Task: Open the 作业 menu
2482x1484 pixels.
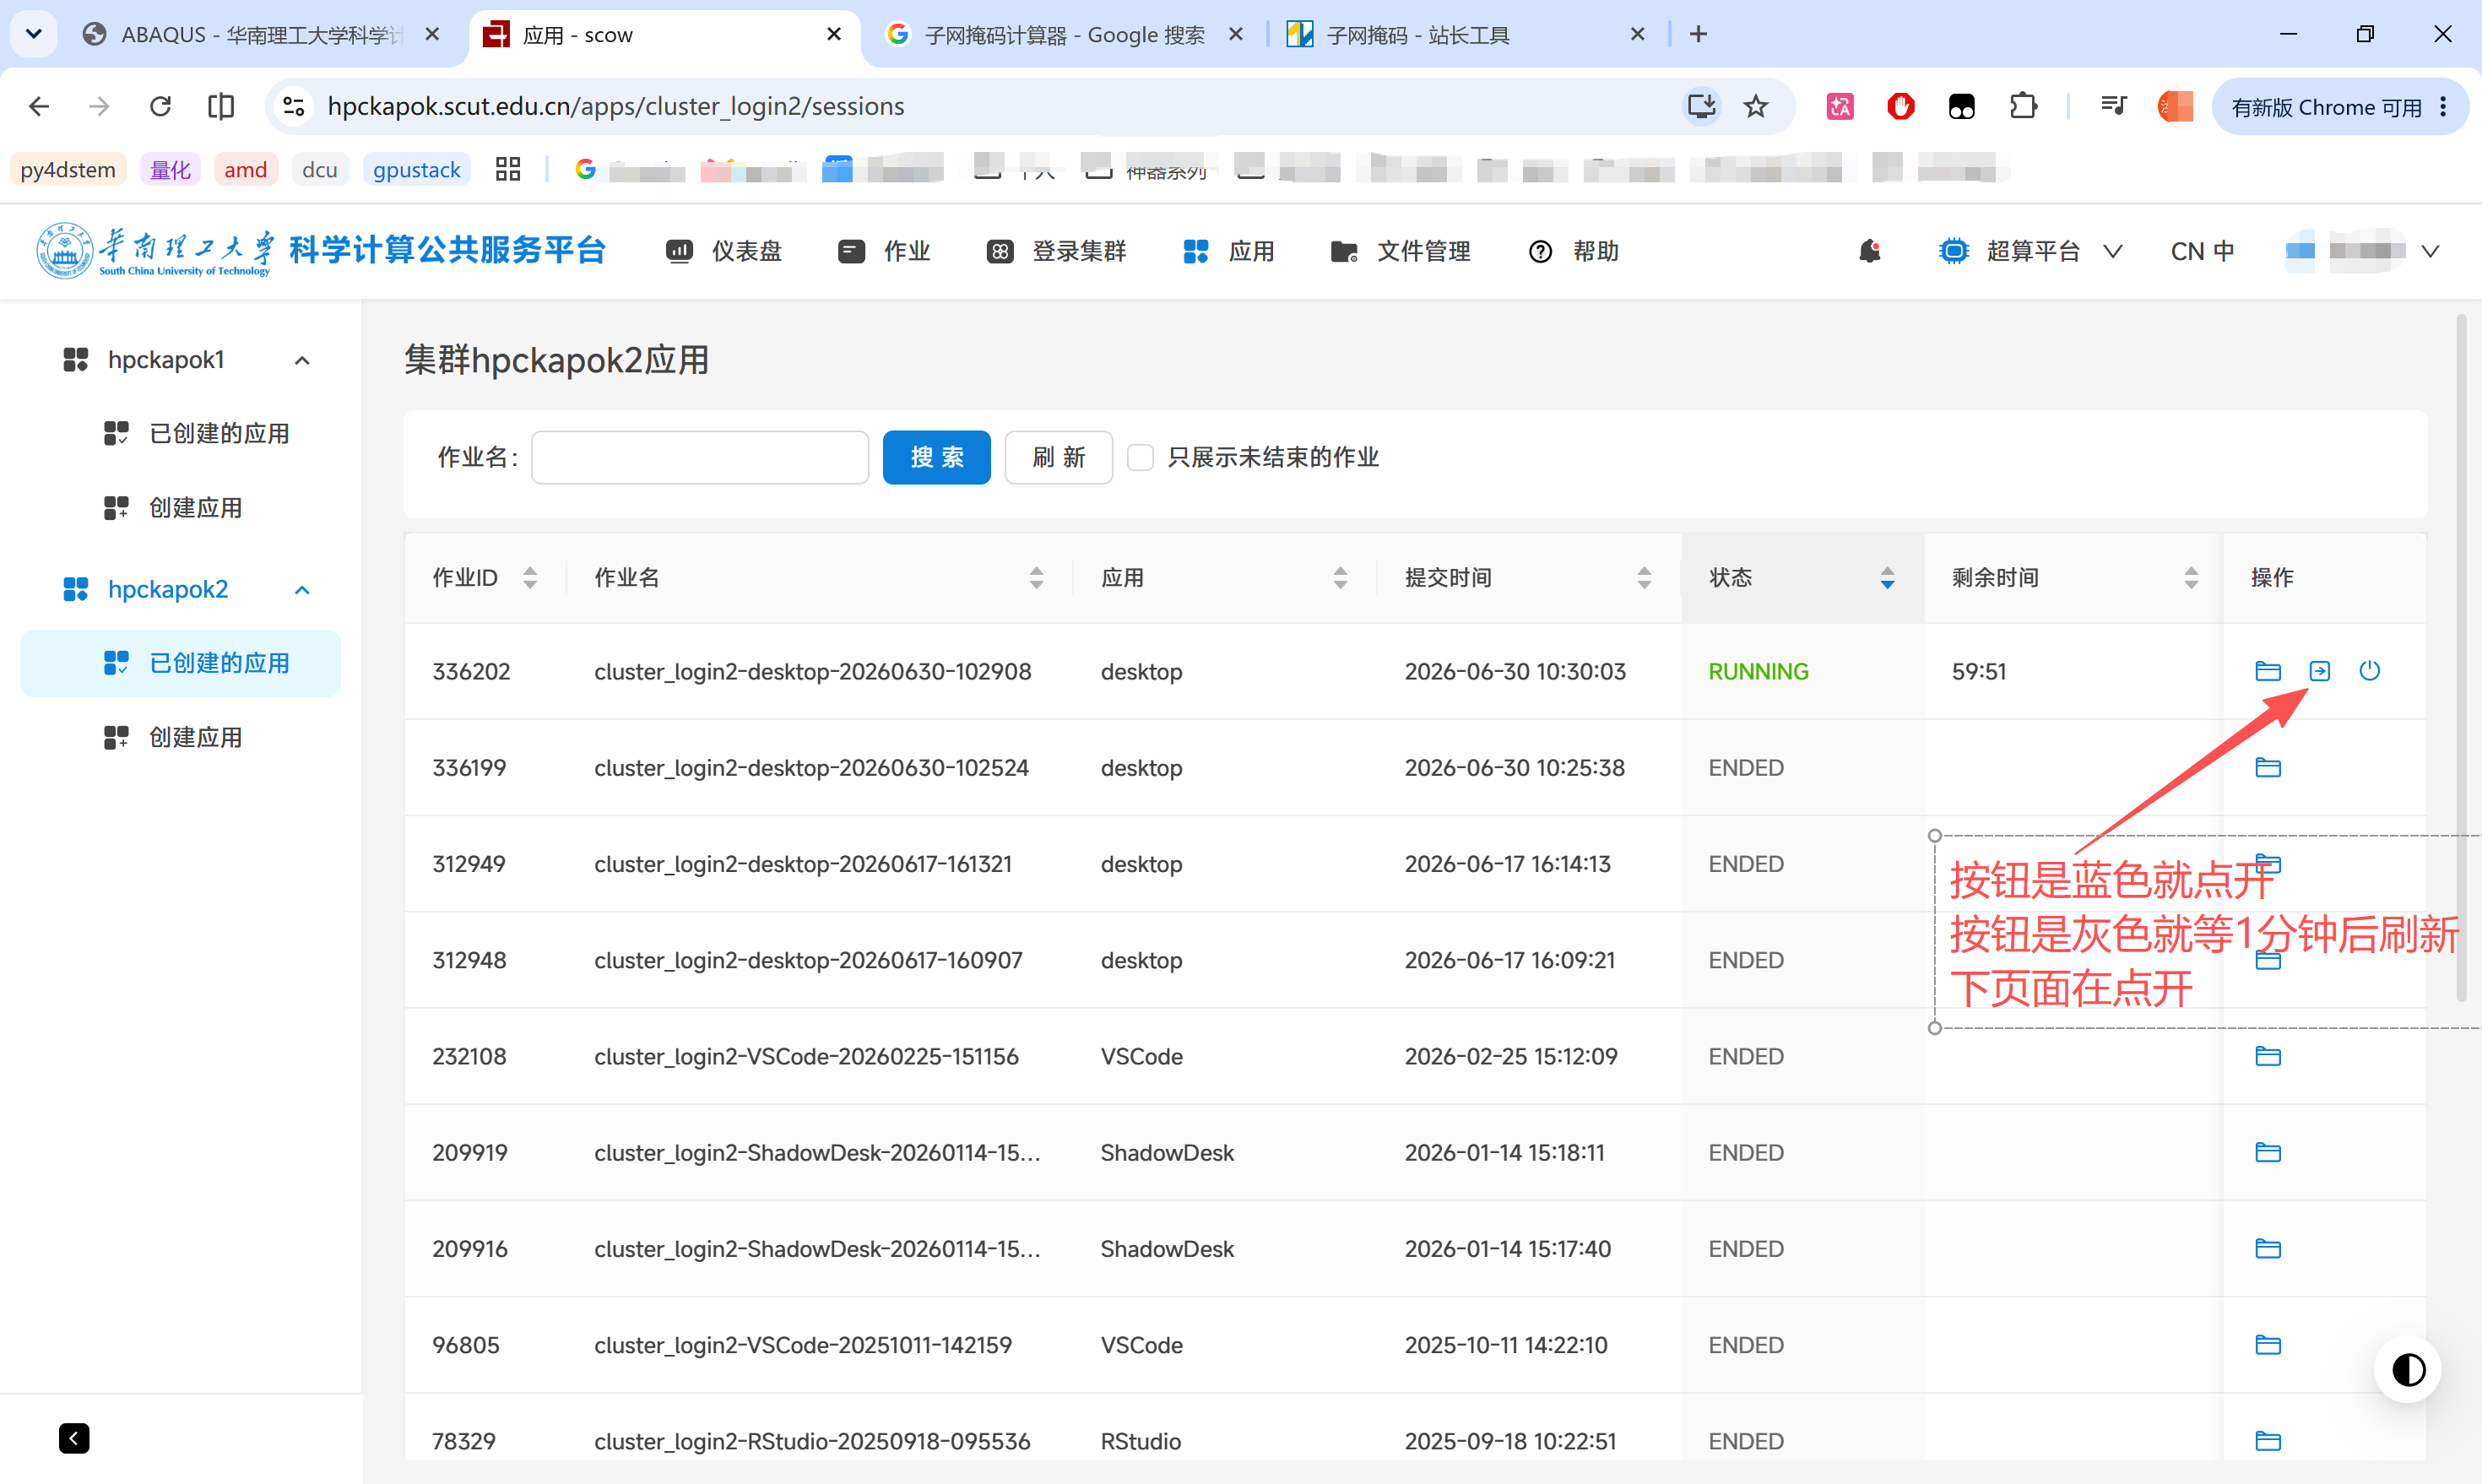Action: [x=884, y=251]
